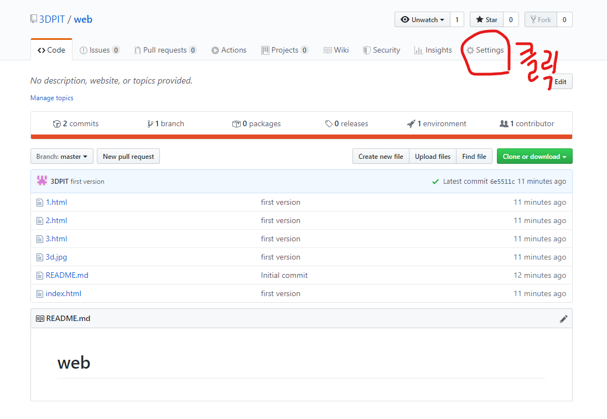Open README.md in the file list
The width and height of the screenshot is (607, 419).
point(67,275)
